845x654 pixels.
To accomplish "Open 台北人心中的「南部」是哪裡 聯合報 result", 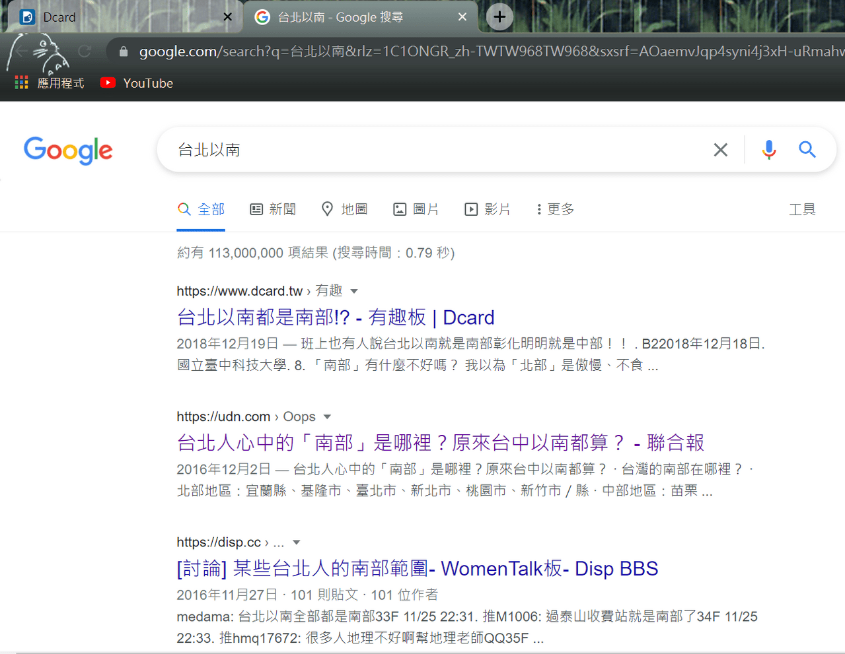I will click(x=441, y=443).
